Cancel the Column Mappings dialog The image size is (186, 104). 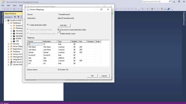click(104, 76)
